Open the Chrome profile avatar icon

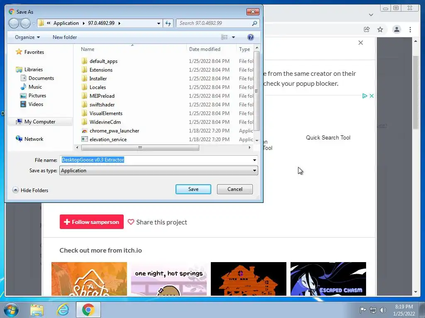click(x=396, y=29)
